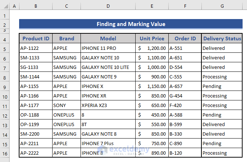
Task: Click the 'IPHONE 7 Plus' model cell
Action: 108,143
